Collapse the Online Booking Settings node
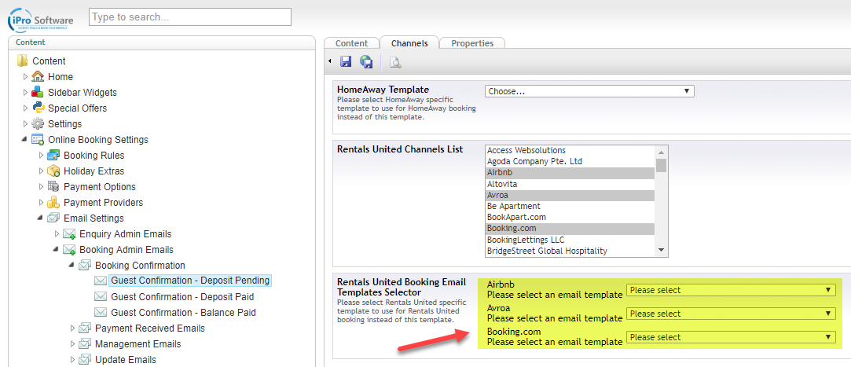This screenshot has width=851, height=367. [24, 140]
